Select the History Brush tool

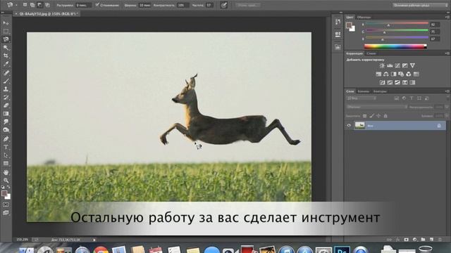(6, 98)
